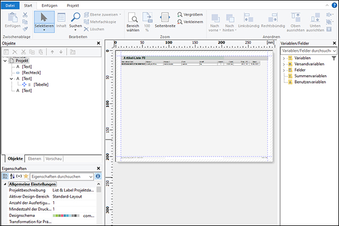Open the properties info icon

pyautogui.click(x=98, y=176)
